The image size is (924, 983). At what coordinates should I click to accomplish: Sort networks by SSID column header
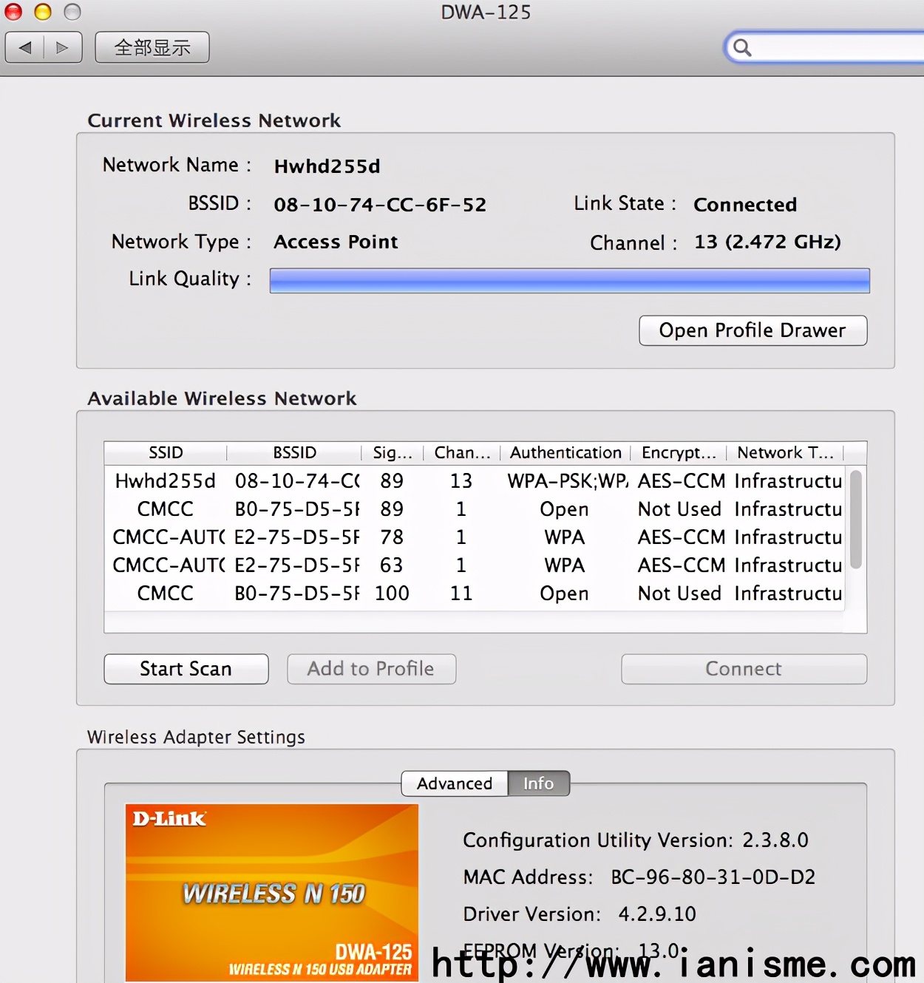[x=166, y=452]
